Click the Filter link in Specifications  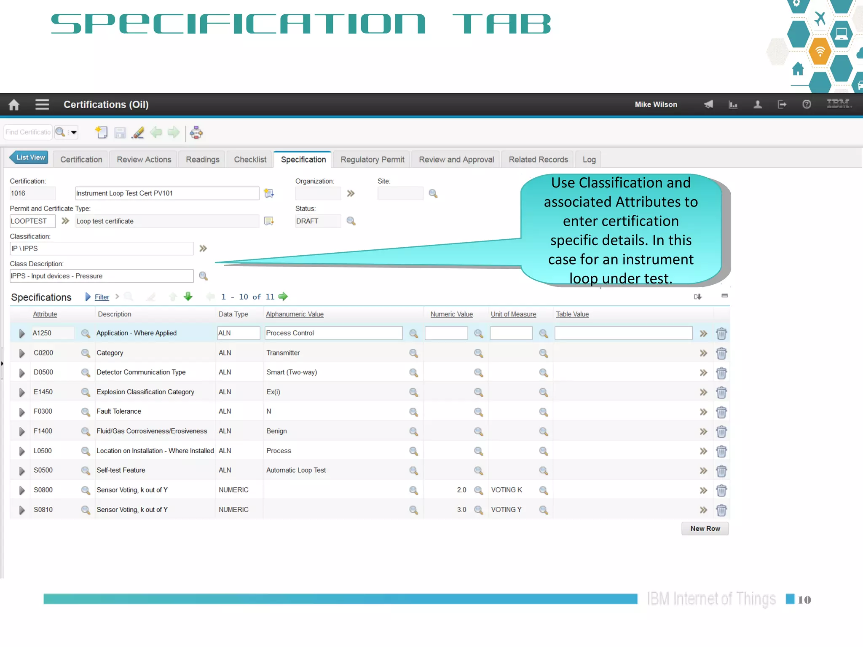point(102,297)
